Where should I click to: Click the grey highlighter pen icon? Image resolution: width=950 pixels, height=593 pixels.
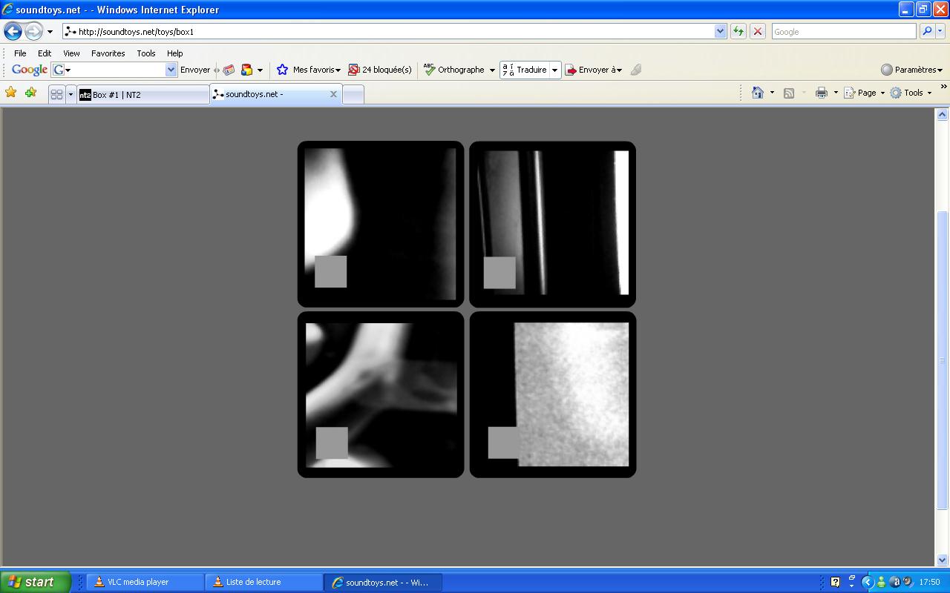click(x=636, y=70)
